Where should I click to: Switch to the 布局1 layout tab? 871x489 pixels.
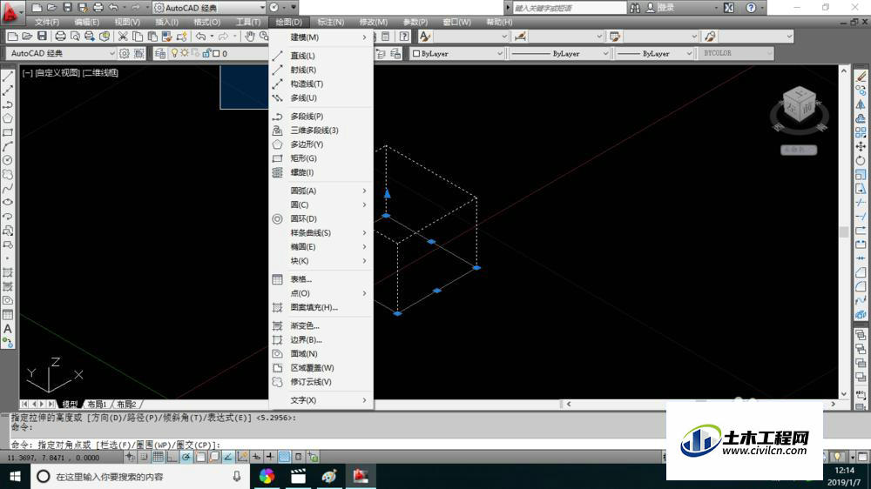click(97, 404)
